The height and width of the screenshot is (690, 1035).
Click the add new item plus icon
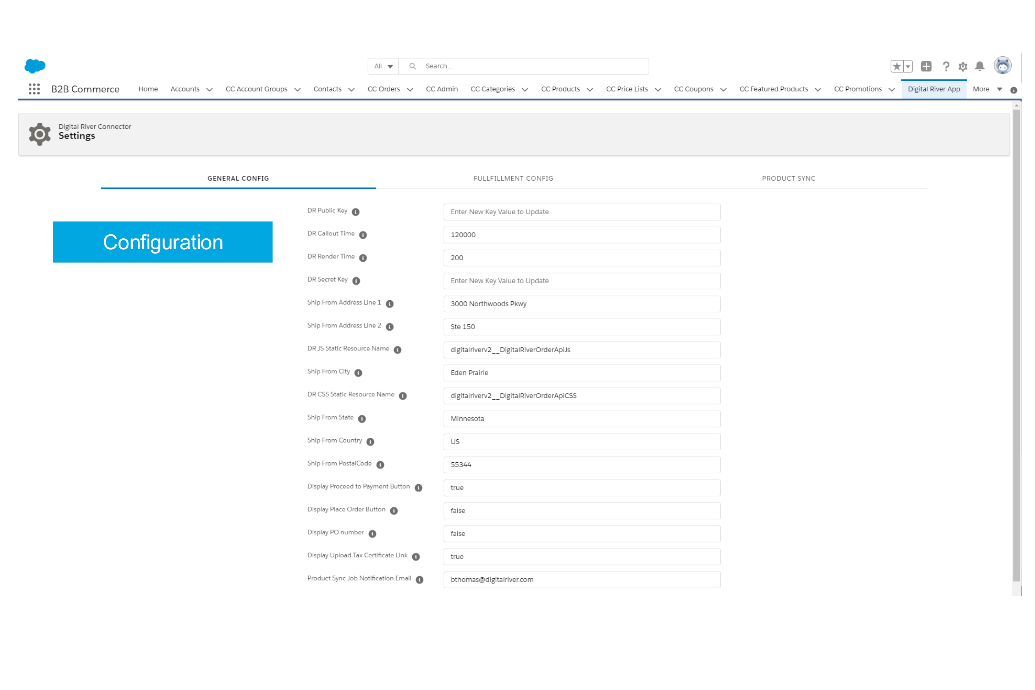coord(926,66)
